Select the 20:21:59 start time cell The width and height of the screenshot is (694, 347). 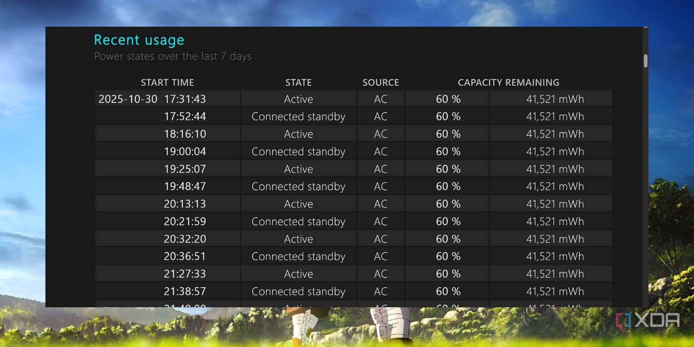click(x=167, y=221)
